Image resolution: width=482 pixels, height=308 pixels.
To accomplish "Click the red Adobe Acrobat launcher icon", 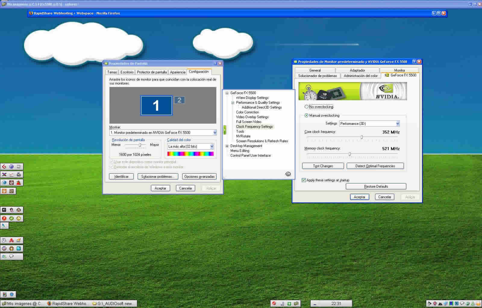I will [x=11, y=240].
